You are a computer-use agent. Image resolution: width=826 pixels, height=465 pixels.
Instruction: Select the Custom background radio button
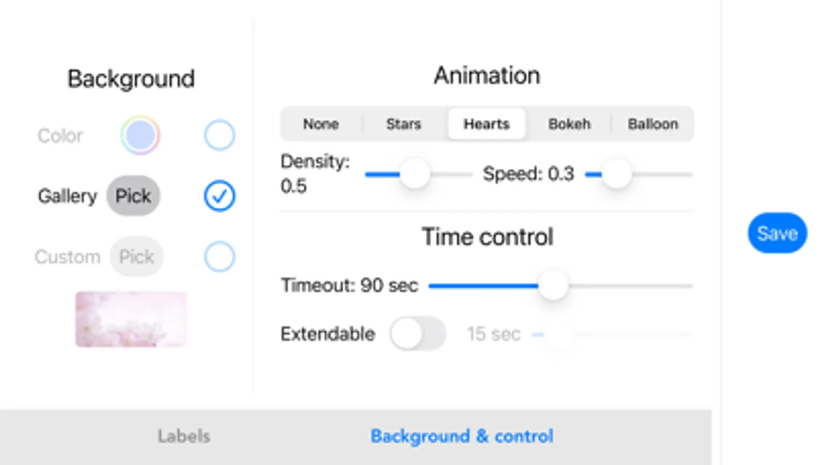tap(219, 256)
